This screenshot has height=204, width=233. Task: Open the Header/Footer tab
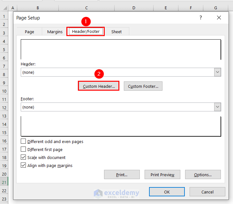pos(86,32)
